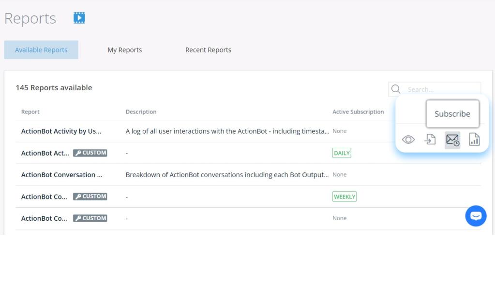
Task: Play the Reports video tutorial icon
Action: pyautogui.click(x=79, y=18)
